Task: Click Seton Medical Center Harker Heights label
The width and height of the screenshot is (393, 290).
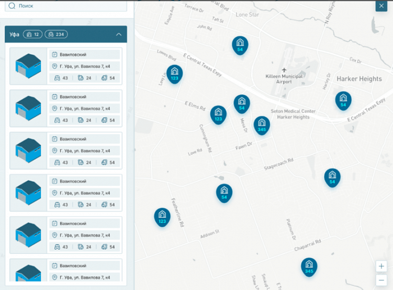Action: [x=293, y=114]
